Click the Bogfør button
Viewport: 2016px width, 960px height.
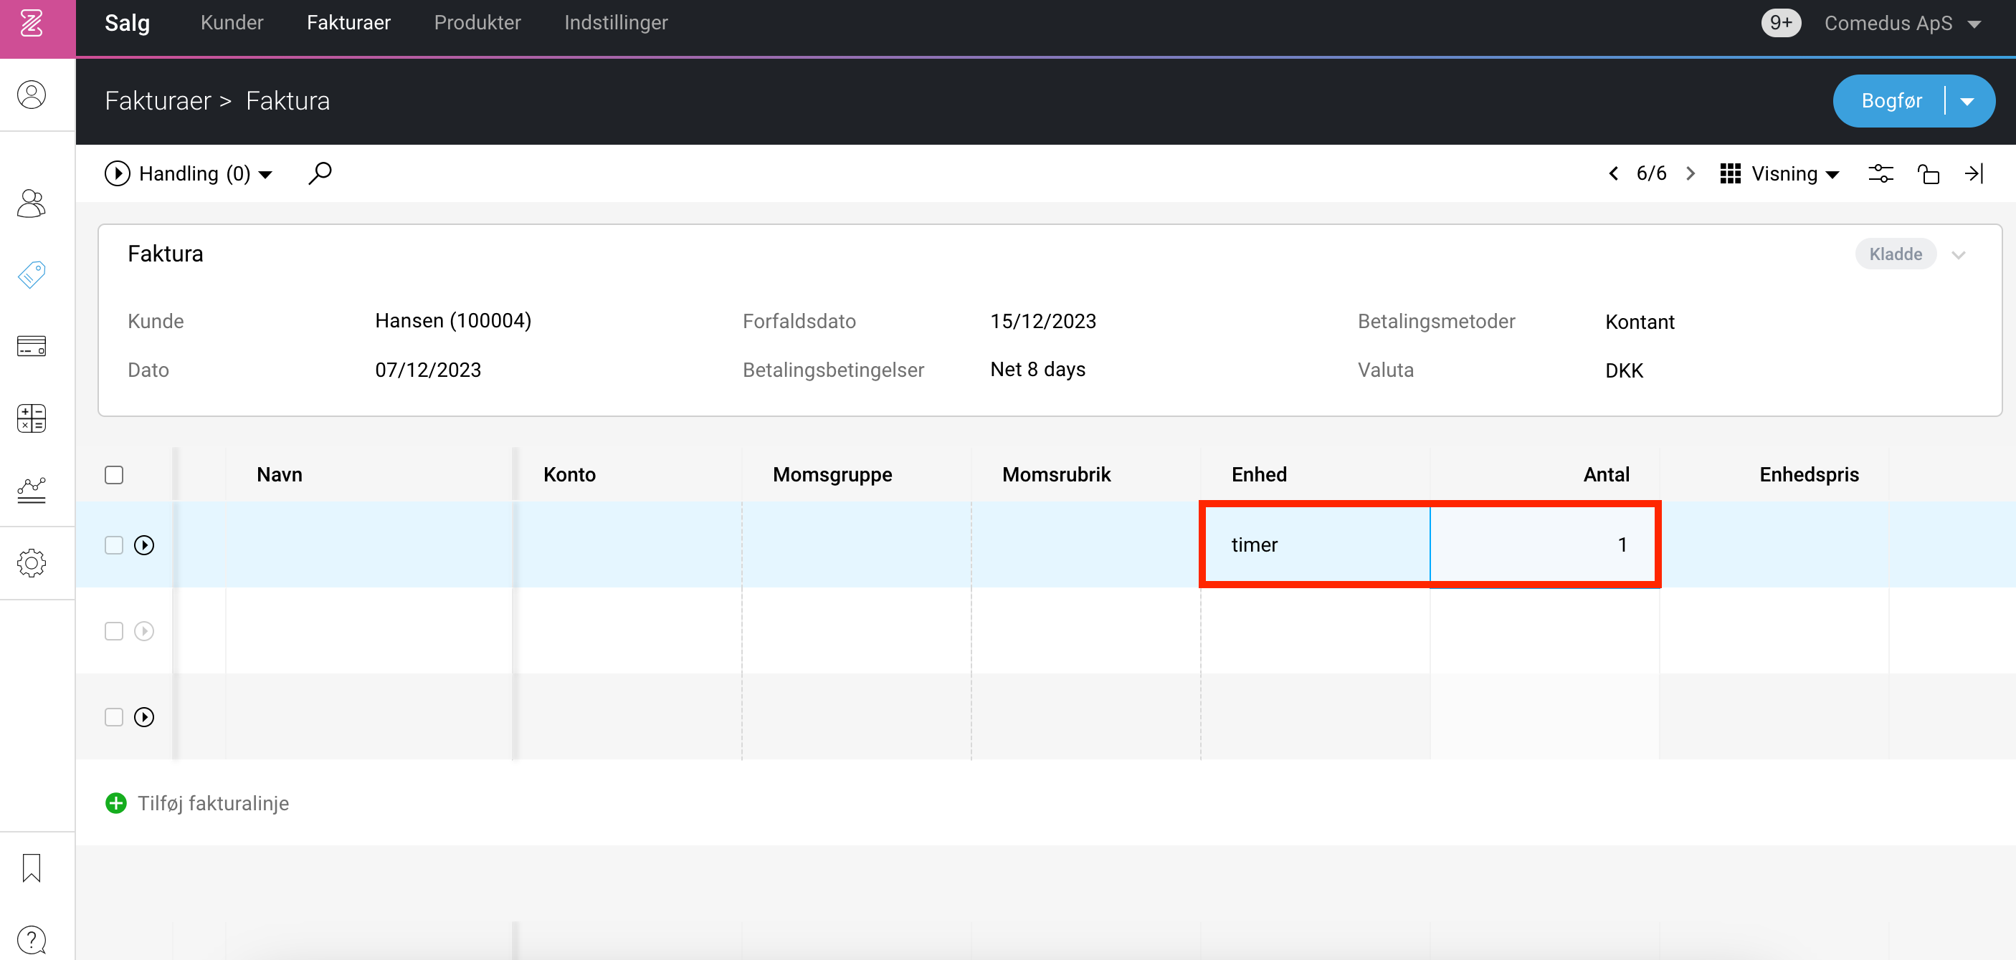pyautogui.click(x=1891, y=101)
